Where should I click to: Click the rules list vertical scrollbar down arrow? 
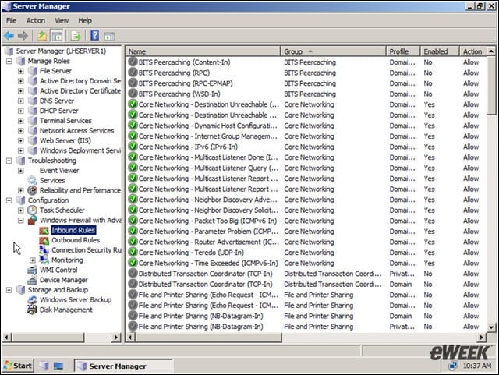[x=491, y=327]
